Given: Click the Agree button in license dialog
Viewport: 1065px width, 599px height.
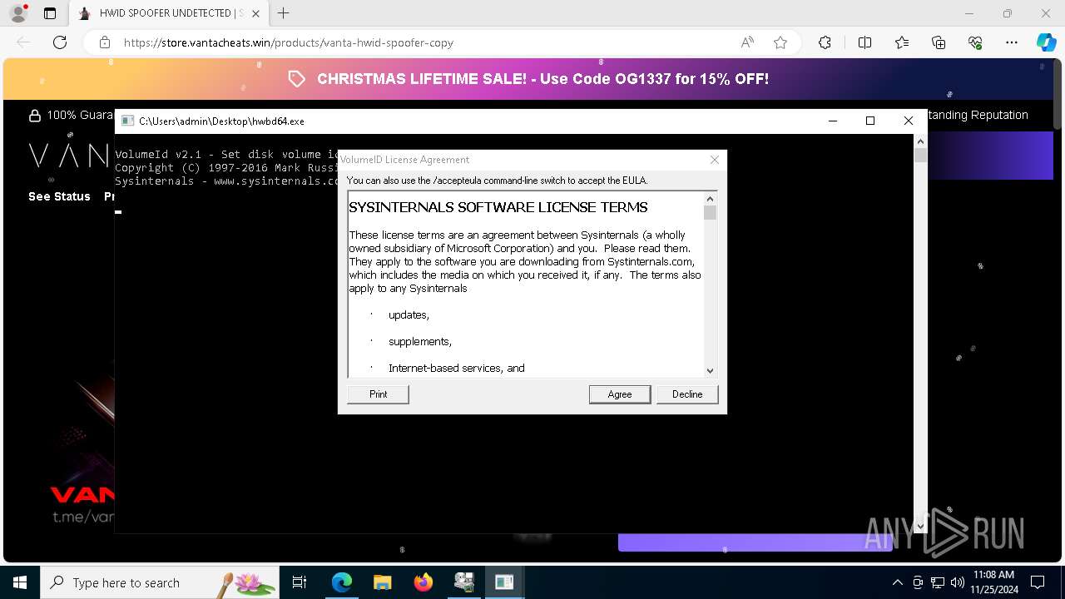Looking at the screenshot, I should tap(619, 394).
